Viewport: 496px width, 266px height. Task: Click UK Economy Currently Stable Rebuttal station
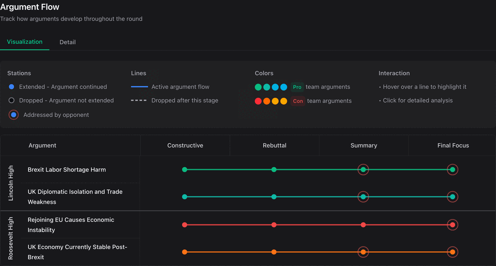pos(274,252)
